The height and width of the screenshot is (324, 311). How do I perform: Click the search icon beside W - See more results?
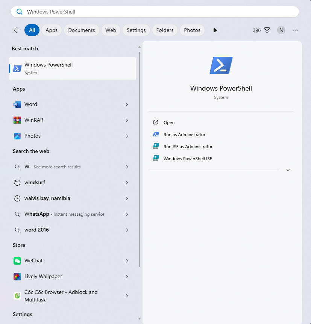tap(17, 167)
